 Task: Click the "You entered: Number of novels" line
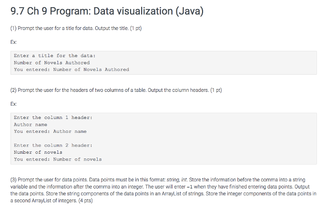[x=58, y=159]
